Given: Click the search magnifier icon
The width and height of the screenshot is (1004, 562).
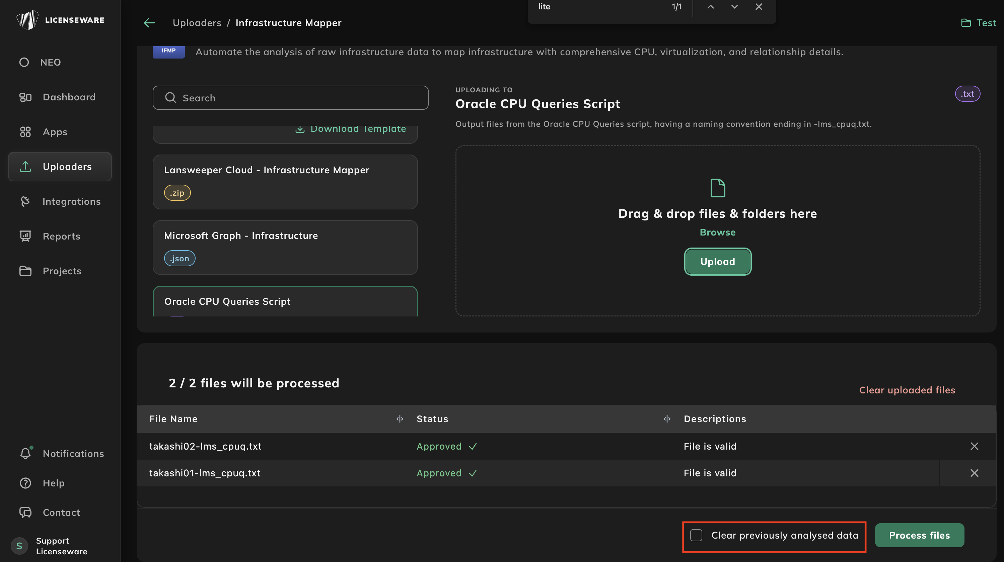Looking at the screenshot, I should pyautogui.click(x=171, y=98).
